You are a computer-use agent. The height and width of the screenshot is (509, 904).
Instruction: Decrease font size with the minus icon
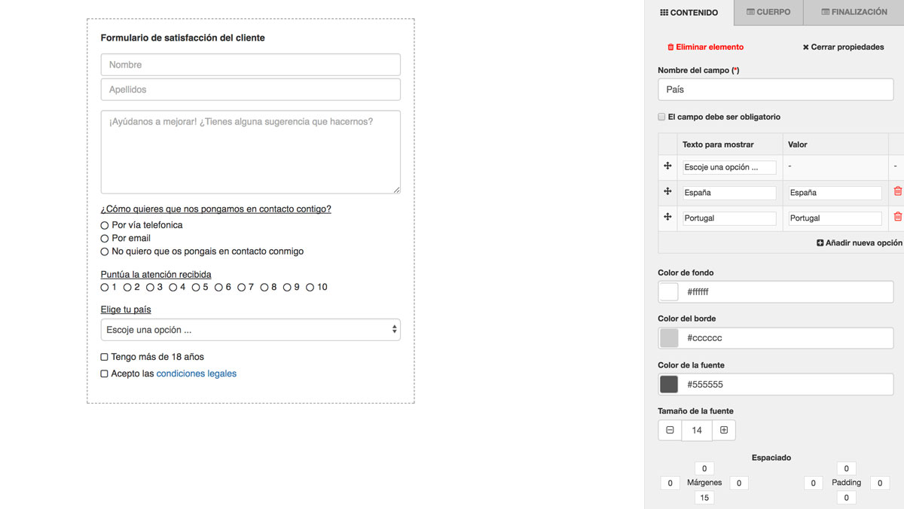[670, 430]
